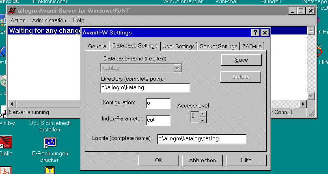
Task: Open the Action menu
Action: [x=18, y=20]
